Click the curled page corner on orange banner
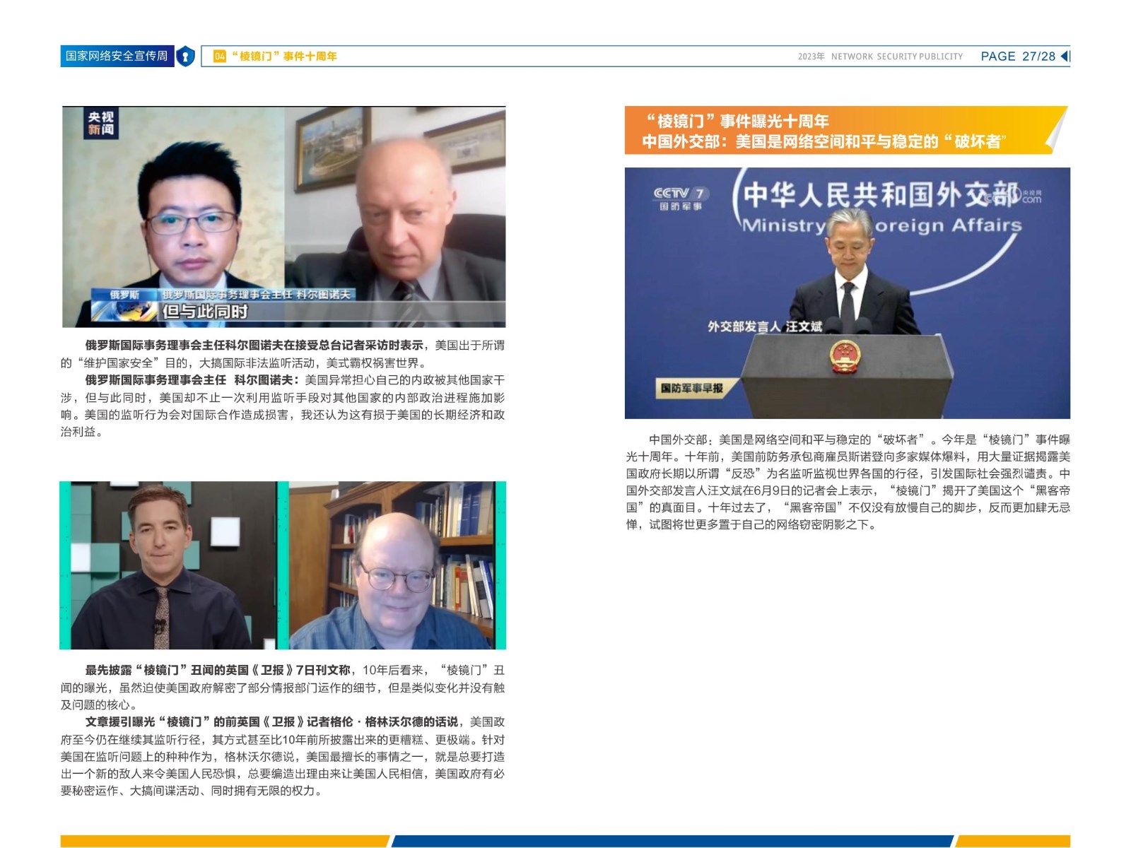This screenshot has width=1131, height=848. point(1057,132)
